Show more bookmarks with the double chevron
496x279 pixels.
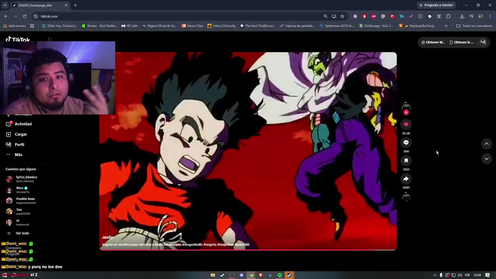pyautogui.click(x=446, y=26)
